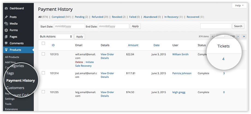The image size is (251, 114).
Task: Click the Media icon in sidebar
Action: tap(6, 24)
